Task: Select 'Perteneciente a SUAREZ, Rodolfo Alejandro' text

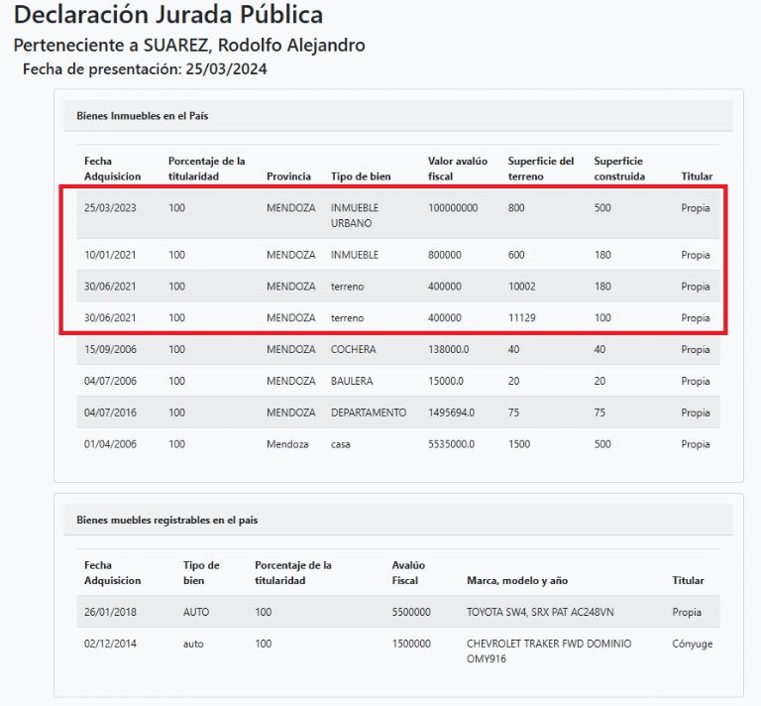Action: pyautogui.click(x=189, y=46)
